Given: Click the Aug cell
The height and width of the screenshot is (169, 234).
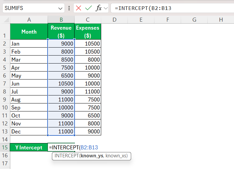Looking at the screenshot, I should (x=29, y=99).
